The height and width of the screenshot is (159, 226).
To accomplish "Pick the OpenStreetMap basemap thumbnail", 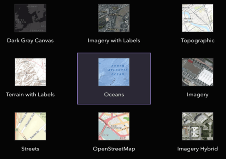I will pos(114,126).
